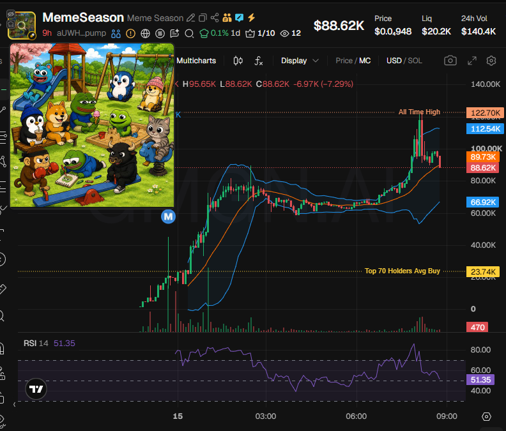506x431 pixels.
Task: Click the 24h Vol $140.4K value
Action: (x=479, y=31)
